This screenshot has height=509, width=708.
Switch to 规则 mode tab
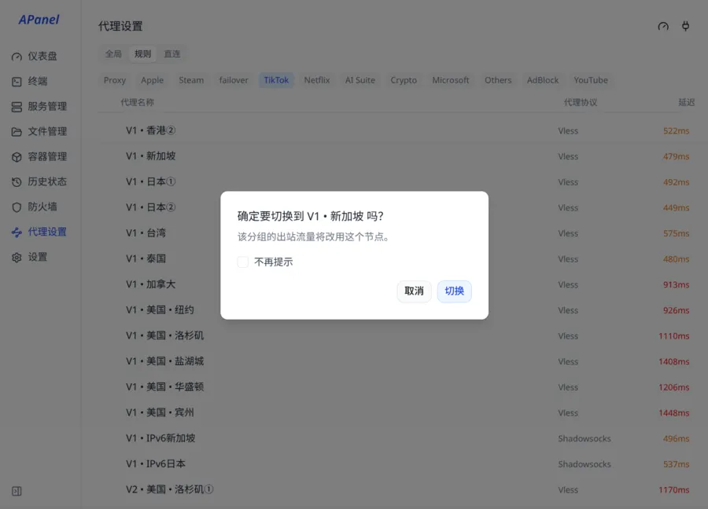(142, 53)
